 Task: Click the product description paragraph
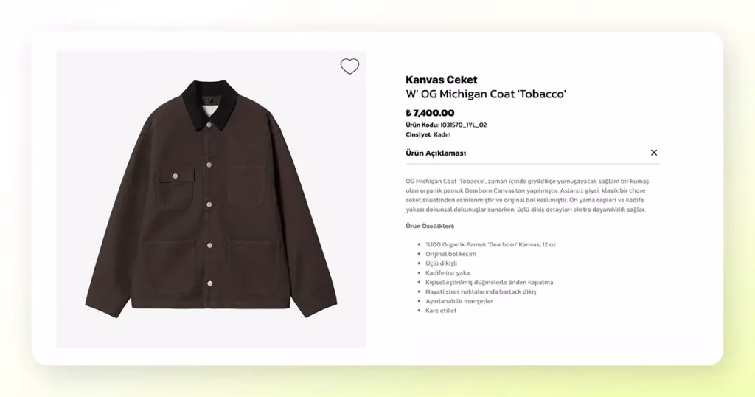527,195
